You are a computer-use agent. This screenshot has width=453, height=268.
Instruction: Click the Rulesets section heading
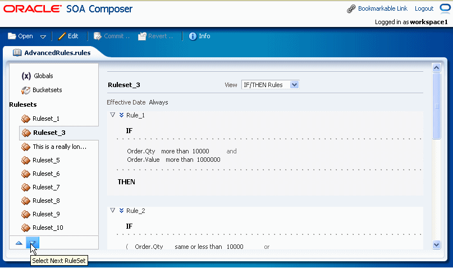pyautogui.click(x=23, y=105)
